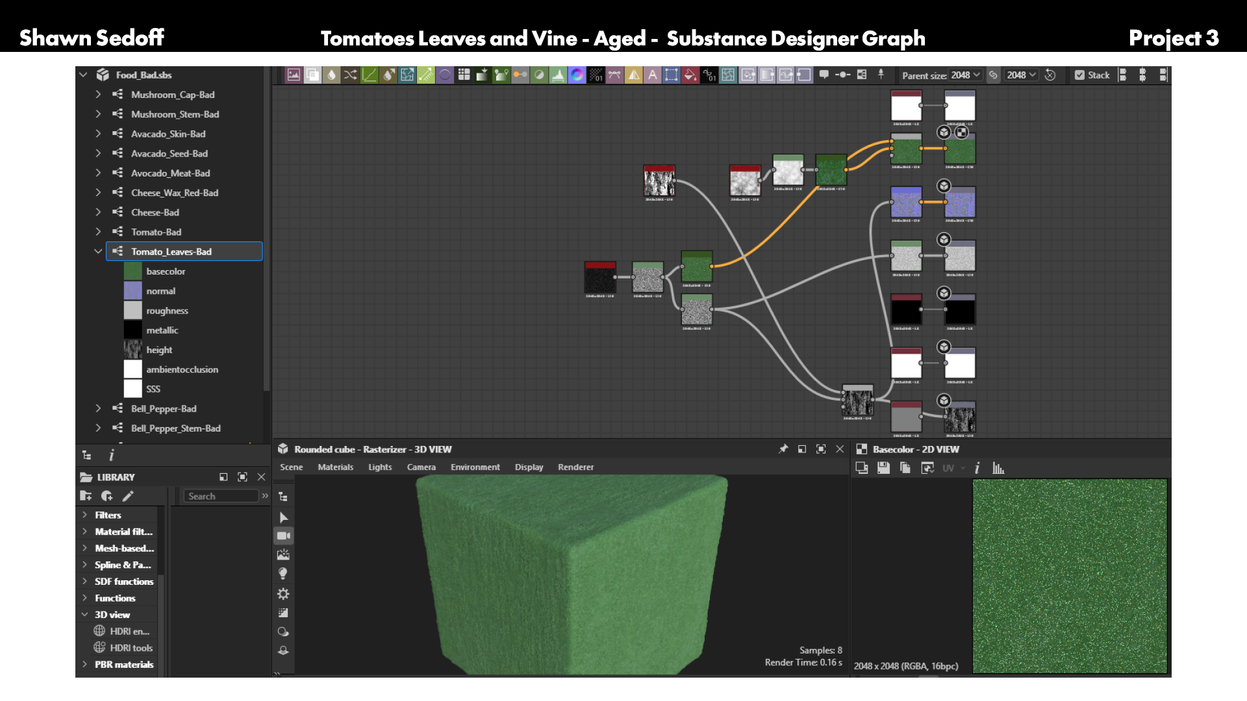Image resolution: width=1247 pixels, height=701 pixels.
Task: Select the basecolor output
Action: [165, 271]
